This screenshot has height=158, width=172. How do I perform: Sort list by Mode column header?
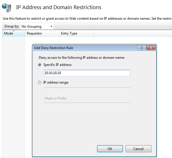coord(14,33)
